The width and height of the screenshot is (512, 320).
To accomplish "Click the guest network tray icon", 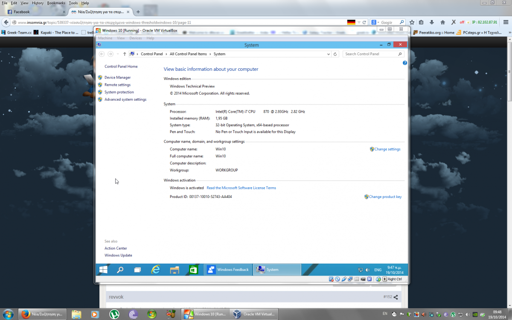I will click(361, 270).
